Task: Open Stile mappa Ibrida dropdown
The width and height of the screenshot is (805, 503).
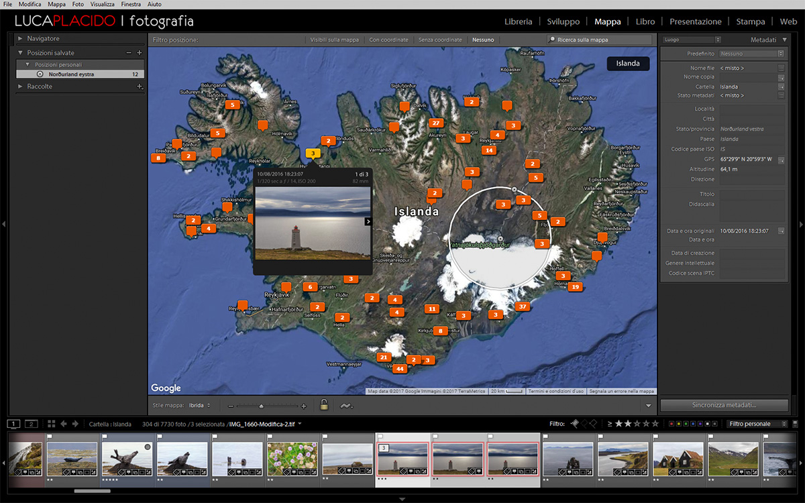Action: coord(200,406)
